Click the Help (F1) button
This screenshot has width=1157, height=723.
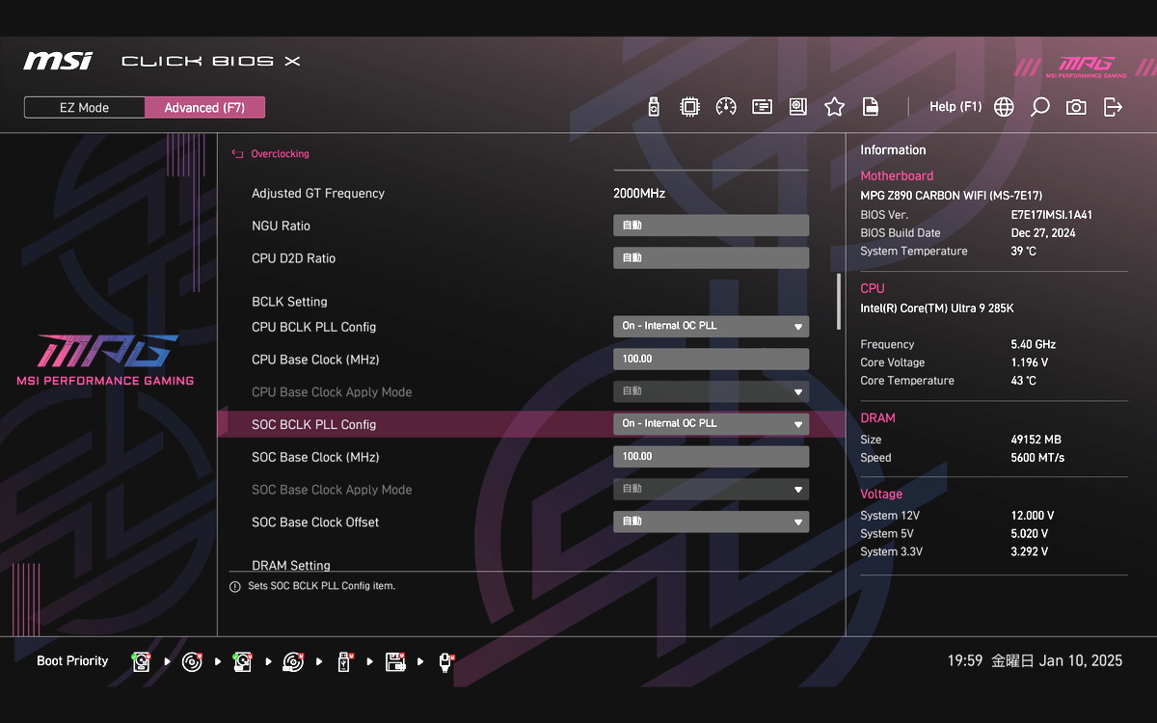(955, 107)
